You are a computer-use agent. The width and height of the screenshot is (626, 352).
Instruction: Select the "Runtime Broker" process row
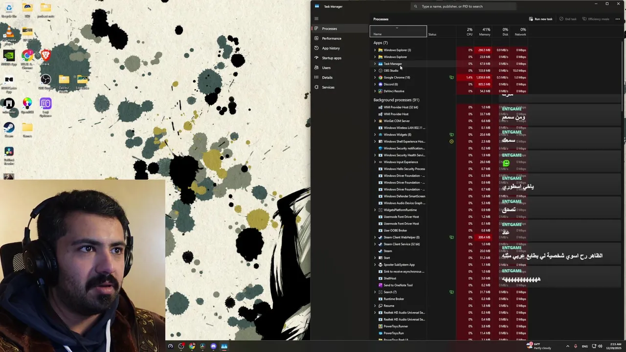[x=448, y=299]
